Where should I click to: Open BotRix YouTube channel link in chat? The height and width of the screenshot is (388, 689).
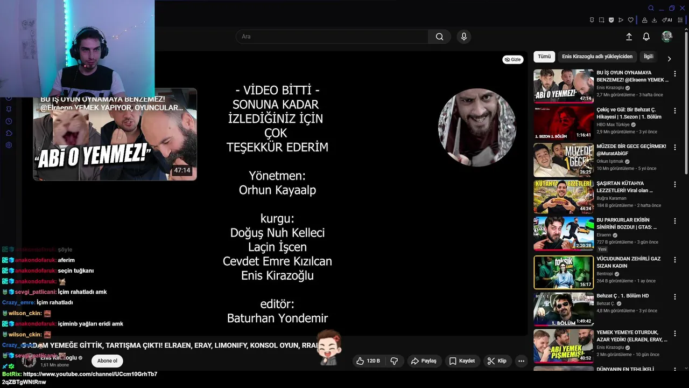(80, 378)
